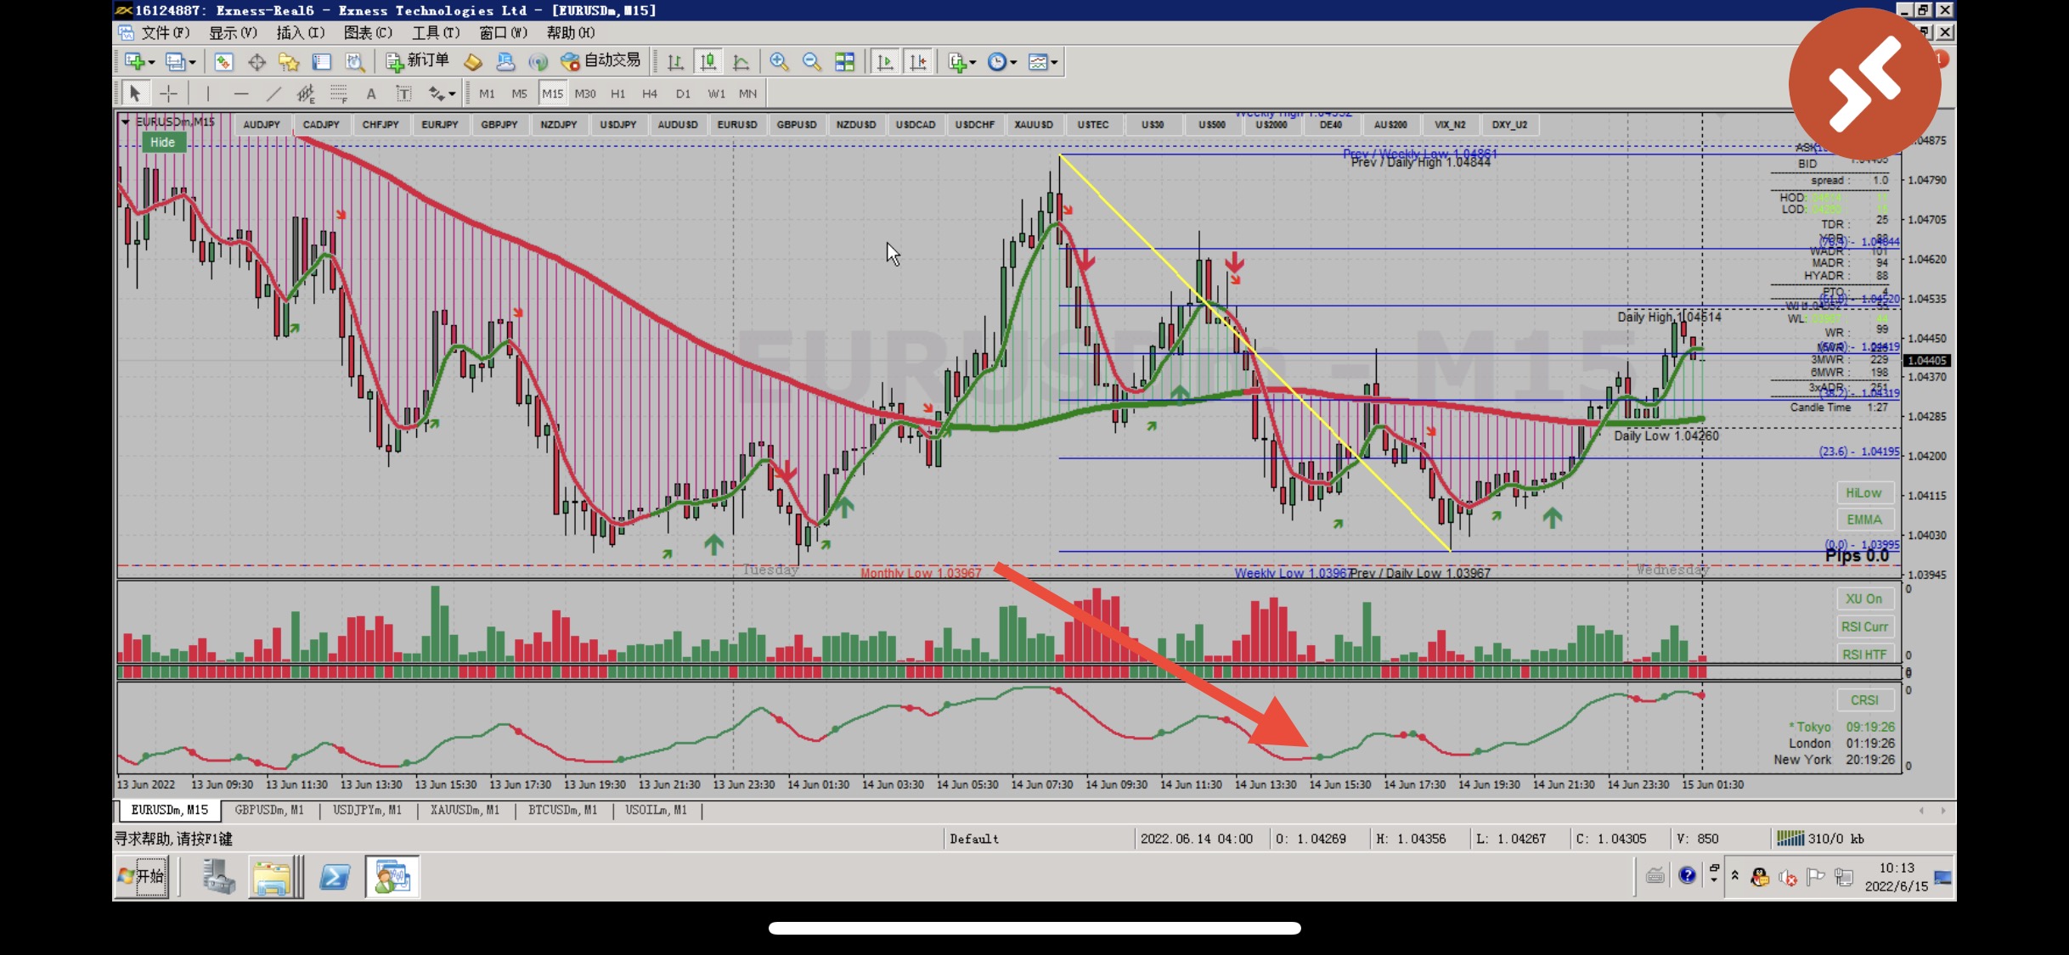Switch to the XAUUSDm, M1 chart tab
This screenshot has height=955, width=2069.
[464, 810]
